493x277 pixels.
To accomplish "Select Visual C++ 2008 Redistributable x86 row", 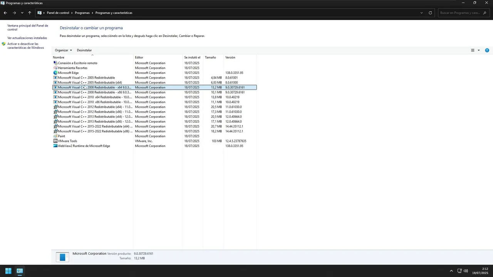I will coord(154,92).
